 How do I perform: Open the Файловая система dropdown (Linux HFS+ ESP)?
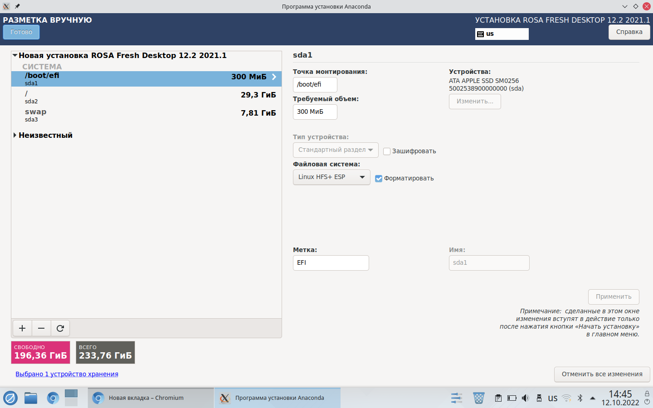pyautogui.click(x=331, y=177)
